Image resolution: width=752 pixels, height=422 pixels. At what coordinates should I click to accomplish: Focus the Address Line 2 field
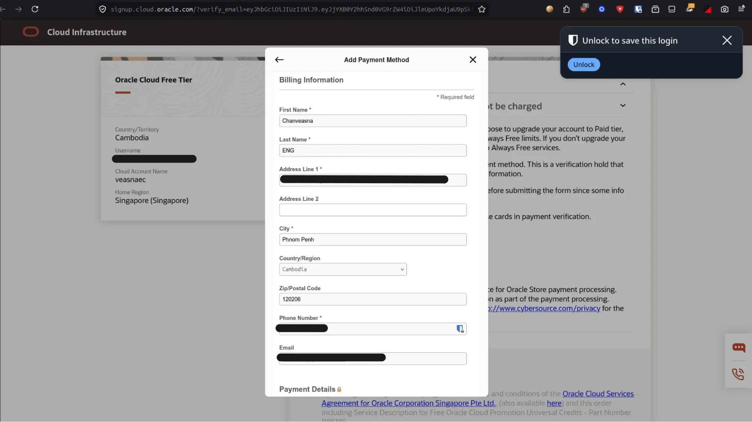click(x=373, y=210)
